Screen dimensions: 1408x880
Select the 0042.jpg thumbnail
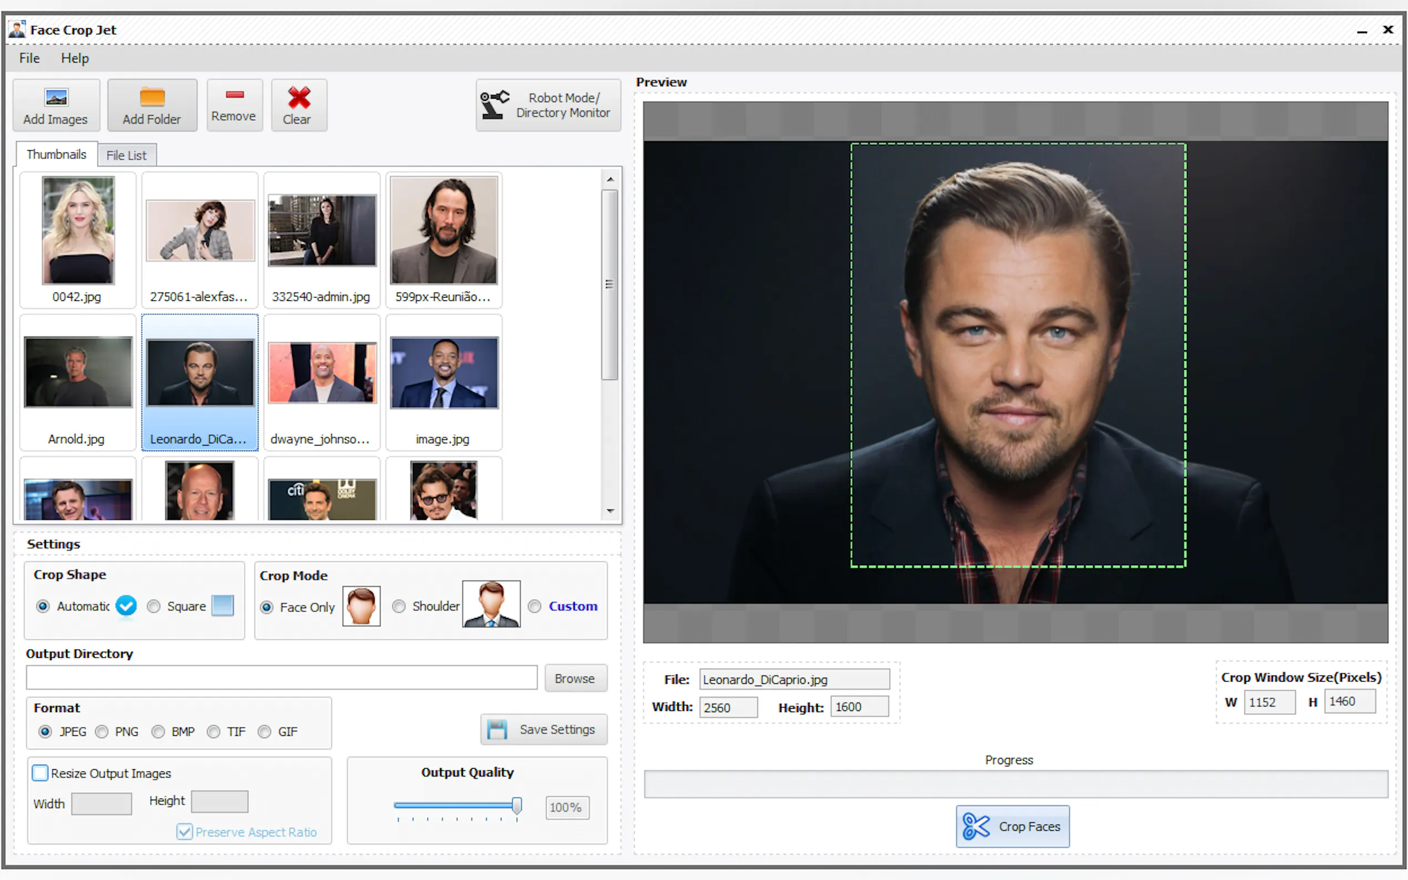78,240
